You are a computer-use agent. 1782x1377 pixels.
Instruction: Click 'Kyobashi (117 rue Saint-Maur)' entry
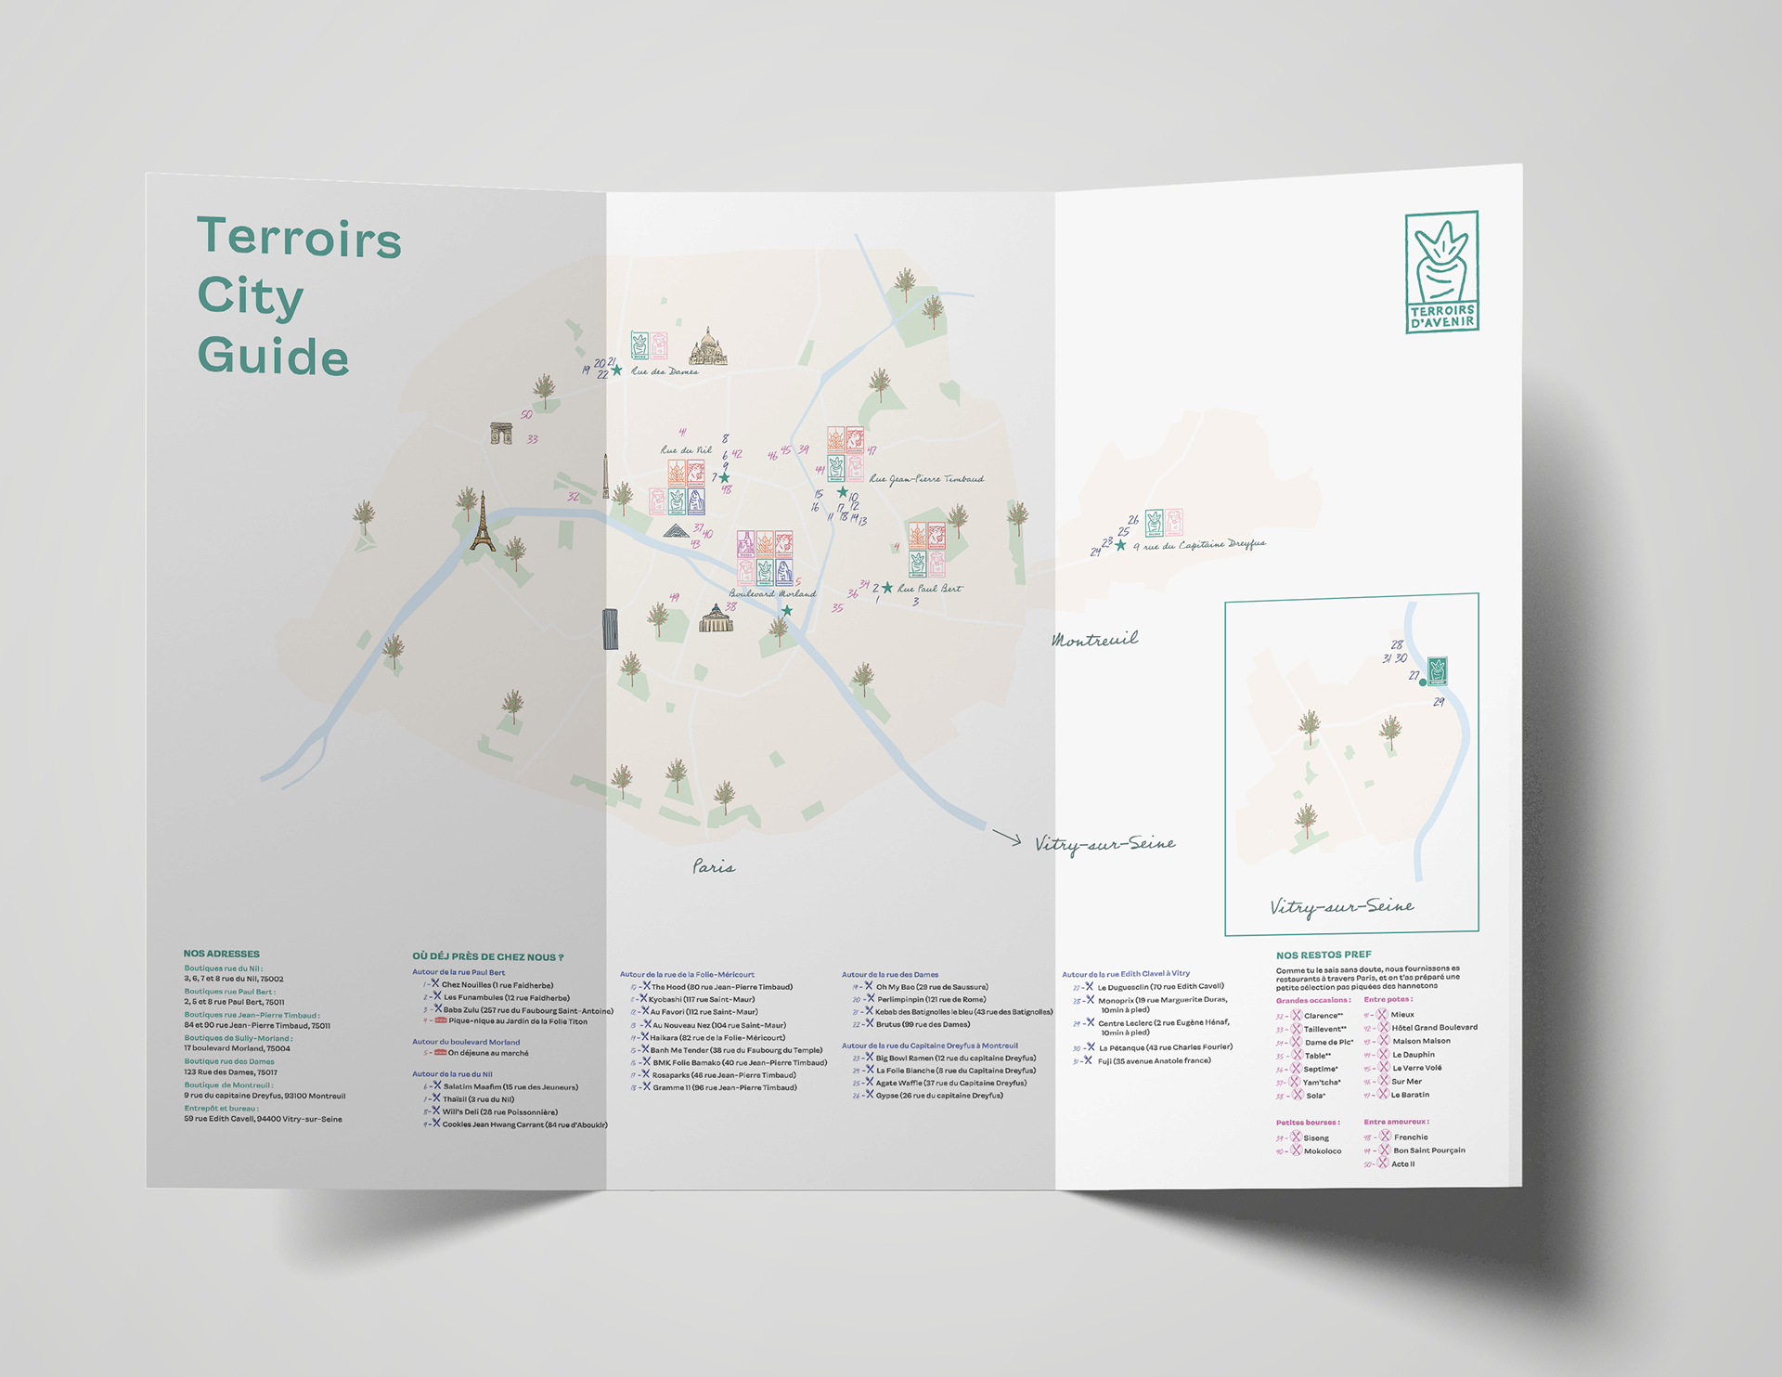point(702,1000)
